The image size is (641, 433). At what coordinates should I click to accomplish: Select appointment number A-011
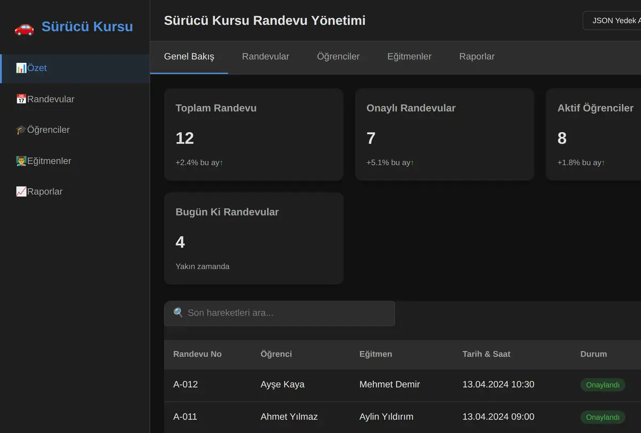click(x=185, y=417)
